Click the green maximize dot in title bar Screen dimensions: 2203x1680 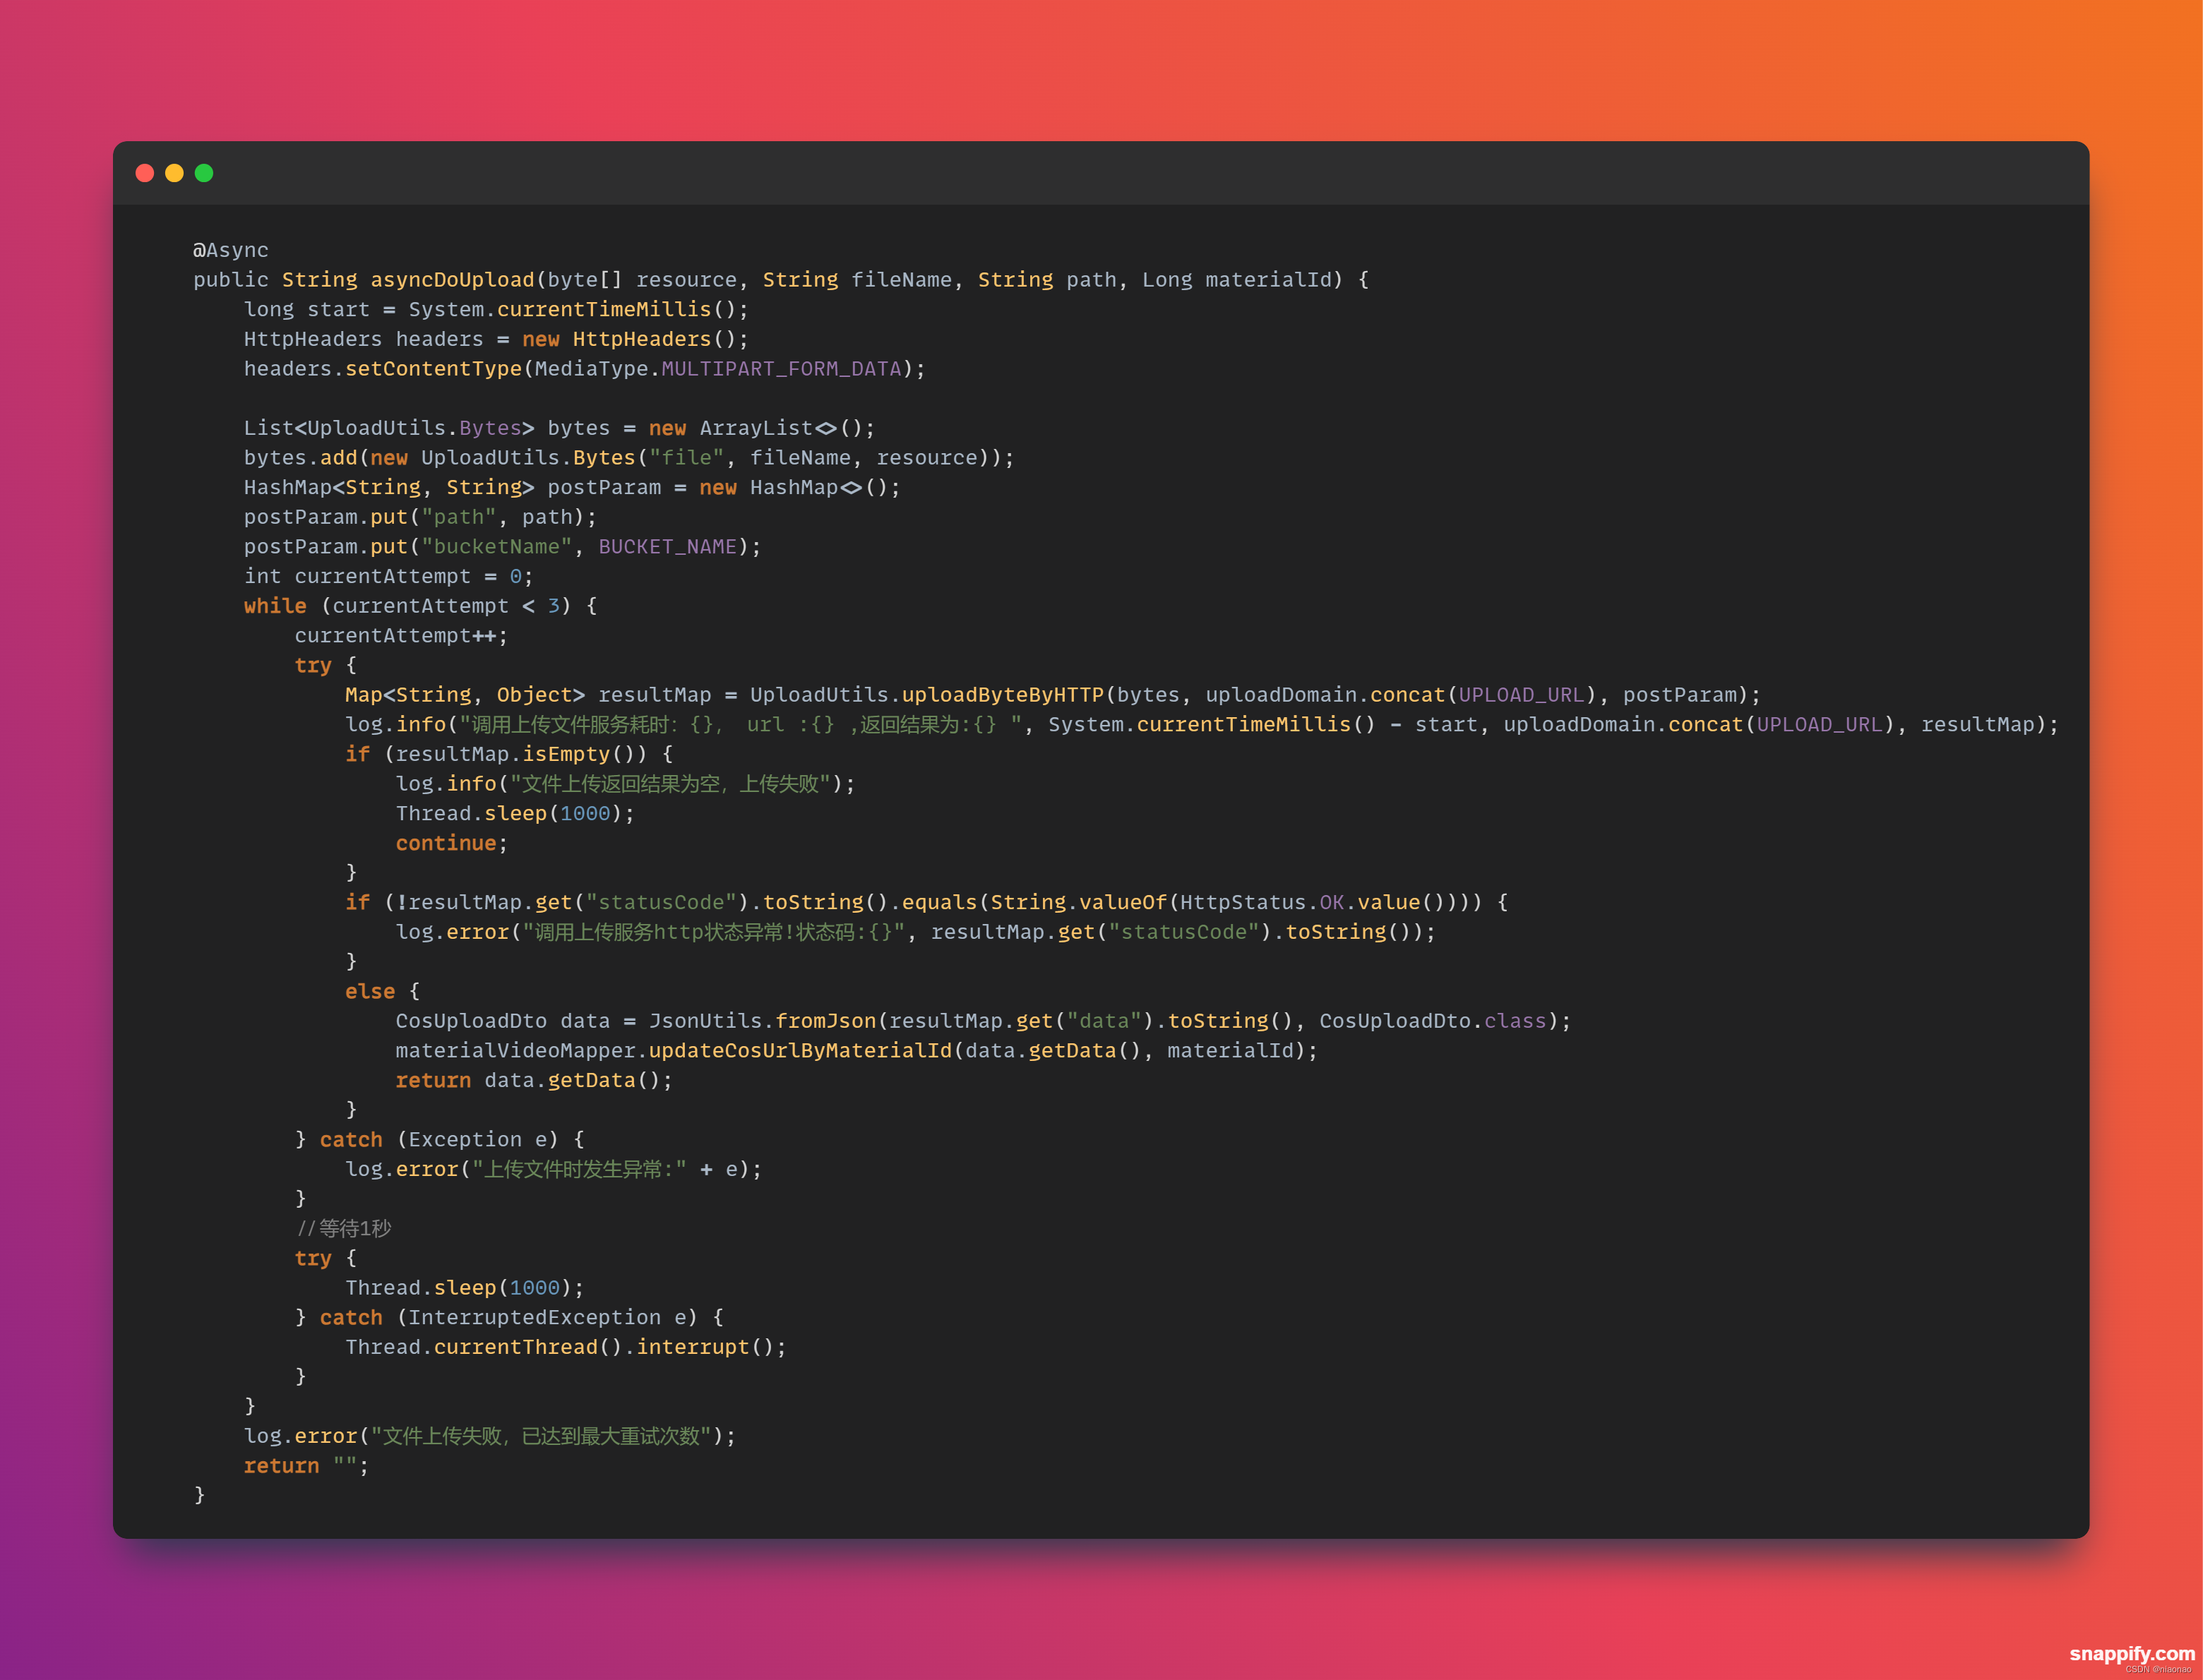coord(204,173)
